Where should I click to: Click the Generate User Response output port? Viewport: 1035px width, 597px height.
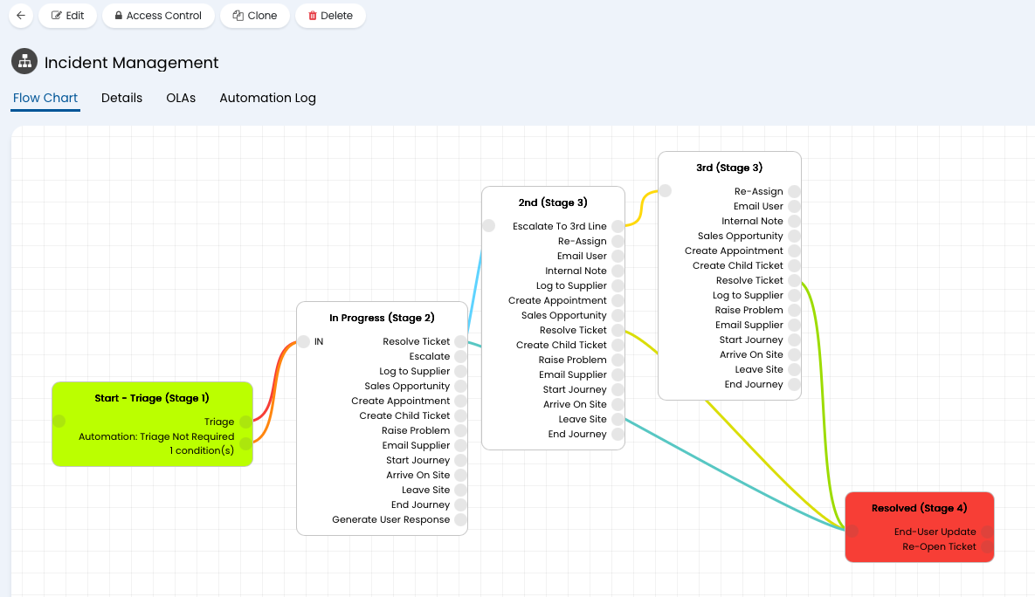click(x=461, y=519)
